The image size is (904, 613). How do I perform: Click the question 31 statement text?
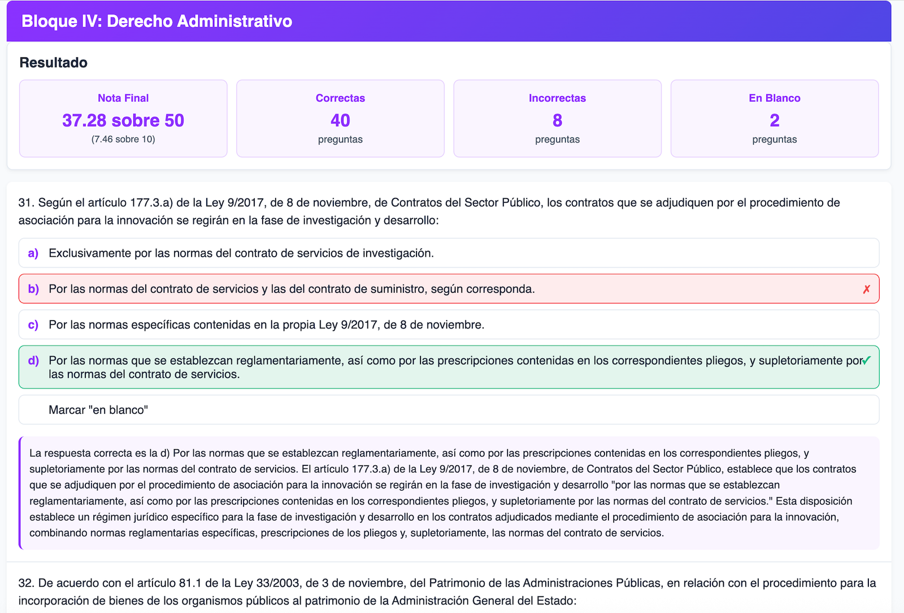(429, 211)
